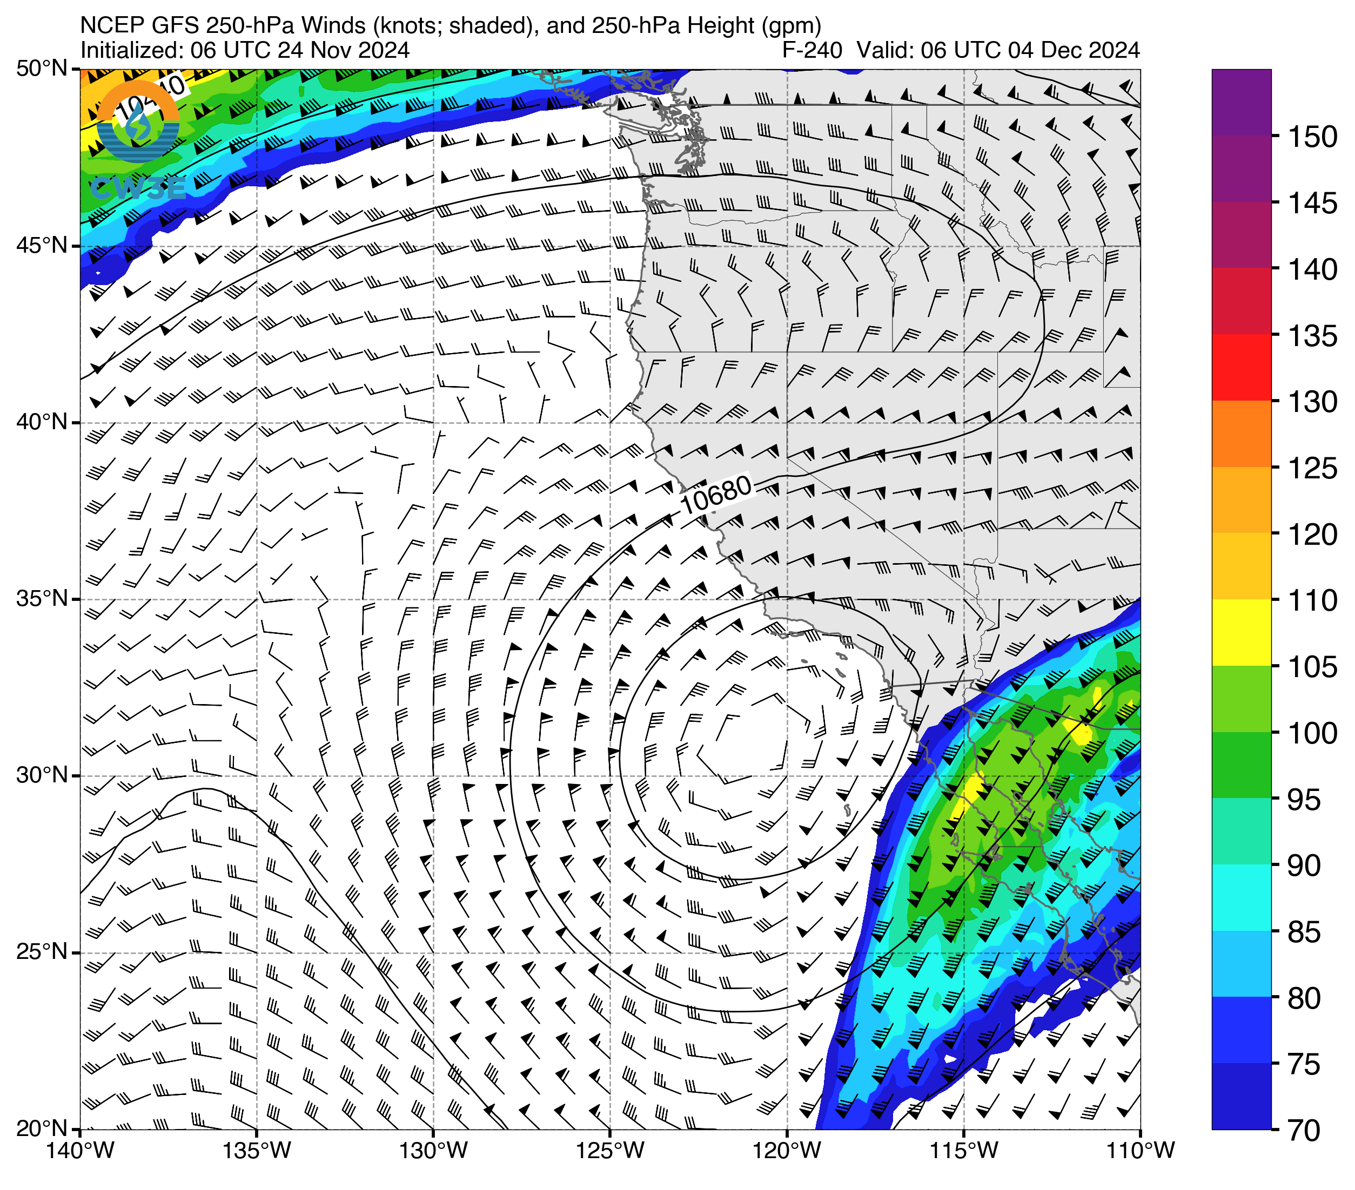Click the colorbar value 95
This screenshot has height=1190, width=1355.
(x=1303, y=800)
